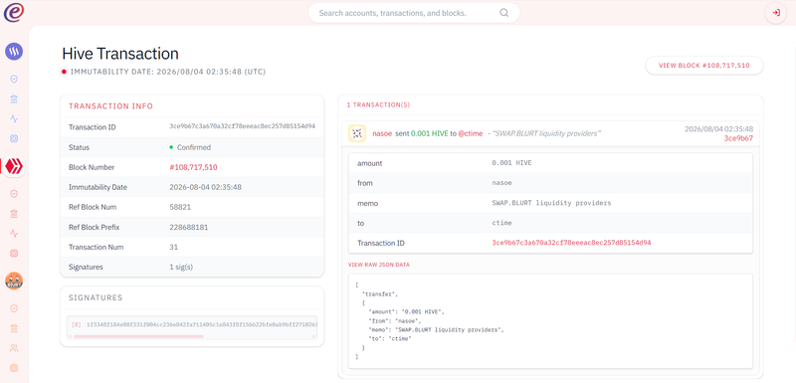
Task: Click the "transfer" line in raw JSON
Action: pyautogui.click(x=380, y=294)
